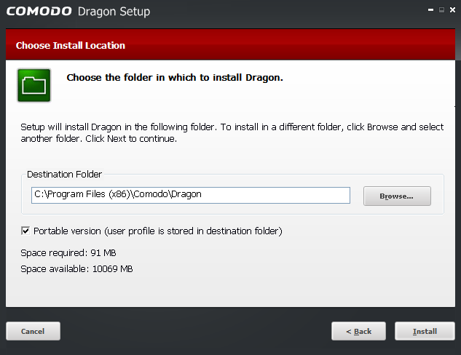461x355 pixels.
Task: Toggle the Portable version checkbox
Action: click(25, 231)
